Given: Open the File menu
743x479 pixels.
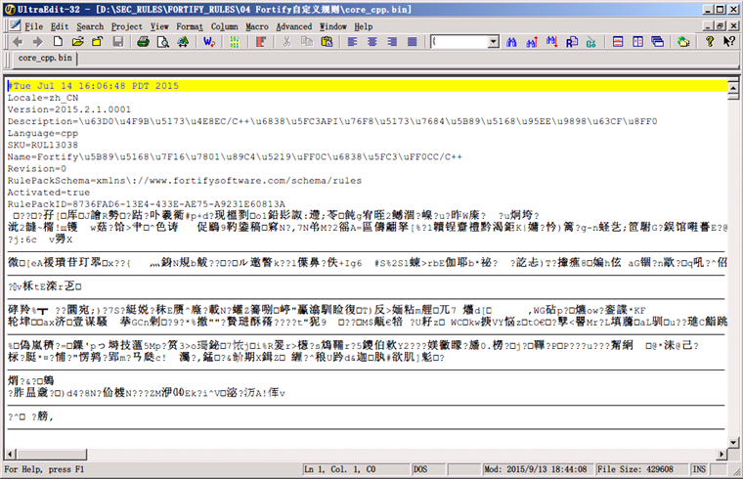Looking at the screenshot, I should 33,26.
